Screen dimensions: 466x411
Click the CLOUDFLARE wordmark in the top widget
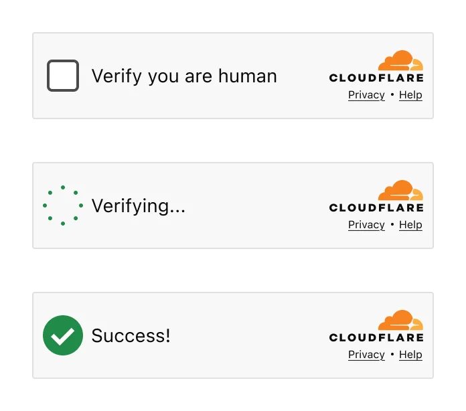[x=376, y=78]
